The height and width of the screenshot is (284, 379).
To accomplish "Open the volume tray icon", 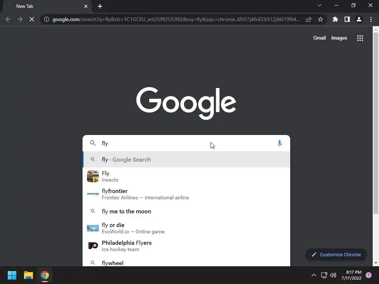I will (x=333, y=275).
